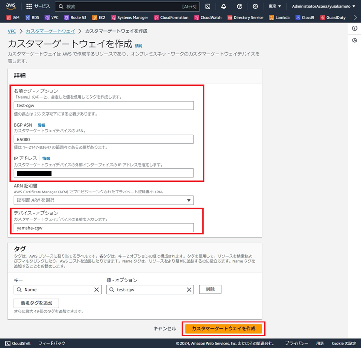Open CloudShell icon in top navigation bar
361x348 pixels.
[207, 6]
